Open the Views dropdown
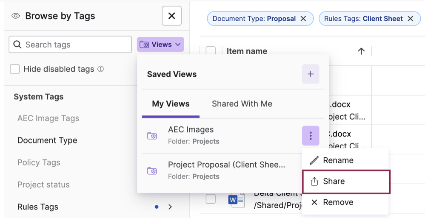 point(160,45)
